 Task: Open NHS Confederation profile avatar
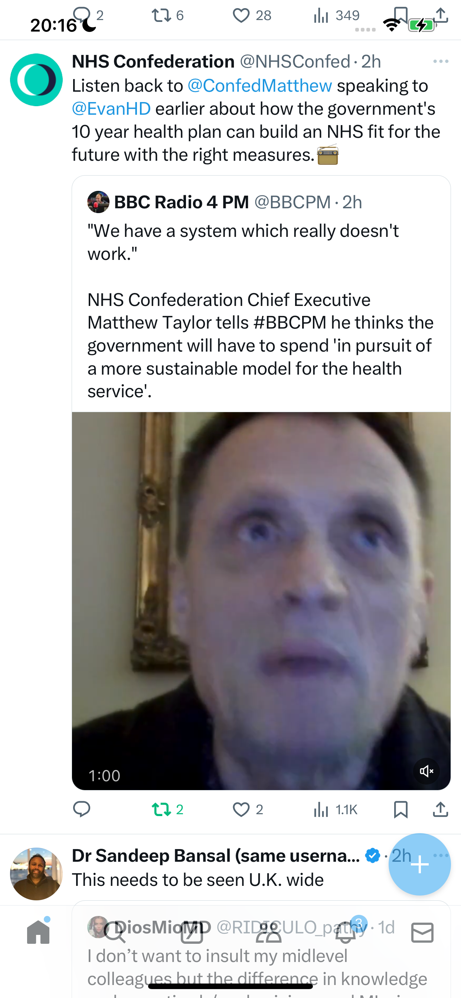(x=36, y=80)
